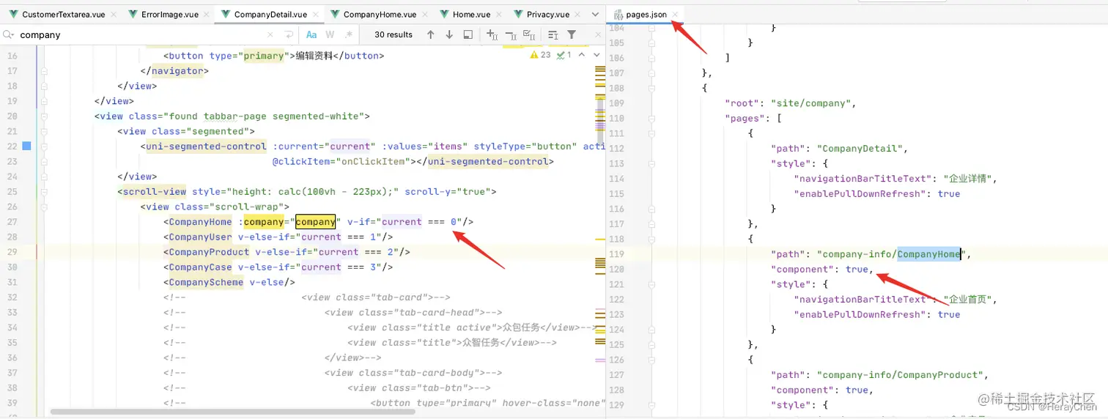Toggle match case Aa option
Viewport: 1108px width, 419px height.
pos(311,34)
